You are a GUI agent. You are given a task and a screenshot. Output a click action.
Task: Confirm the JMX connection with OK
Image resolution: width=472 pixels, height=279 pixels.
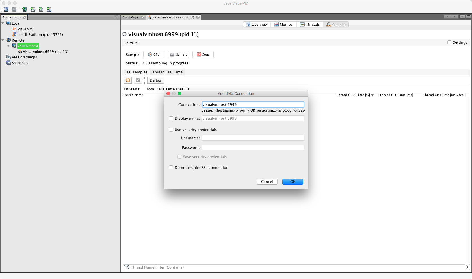tap(293, 182)
